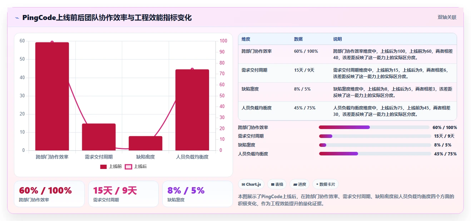Image resolution: width=471 pixels, height=221 pixels.
Task: Click the 跨部门协作效率 bar in the chart
Action: click(52, 96)
